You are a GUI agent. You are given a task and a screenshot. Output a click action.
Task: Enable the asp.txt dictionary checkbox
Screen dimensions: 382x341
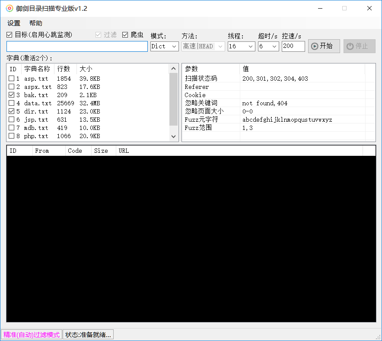pos(12,79)
